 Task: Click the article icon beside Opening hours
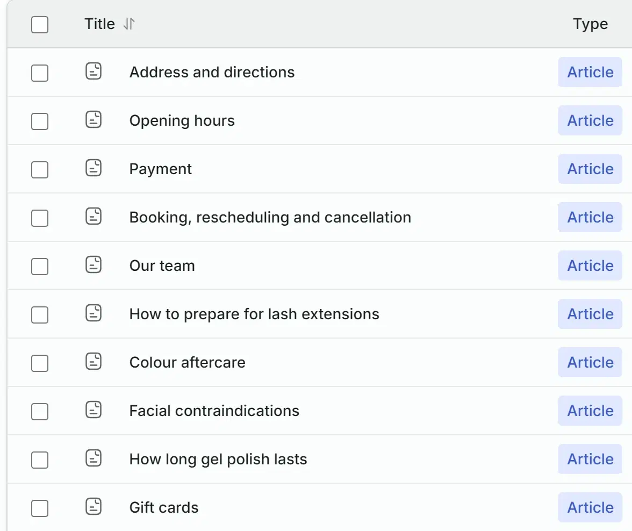94,120
